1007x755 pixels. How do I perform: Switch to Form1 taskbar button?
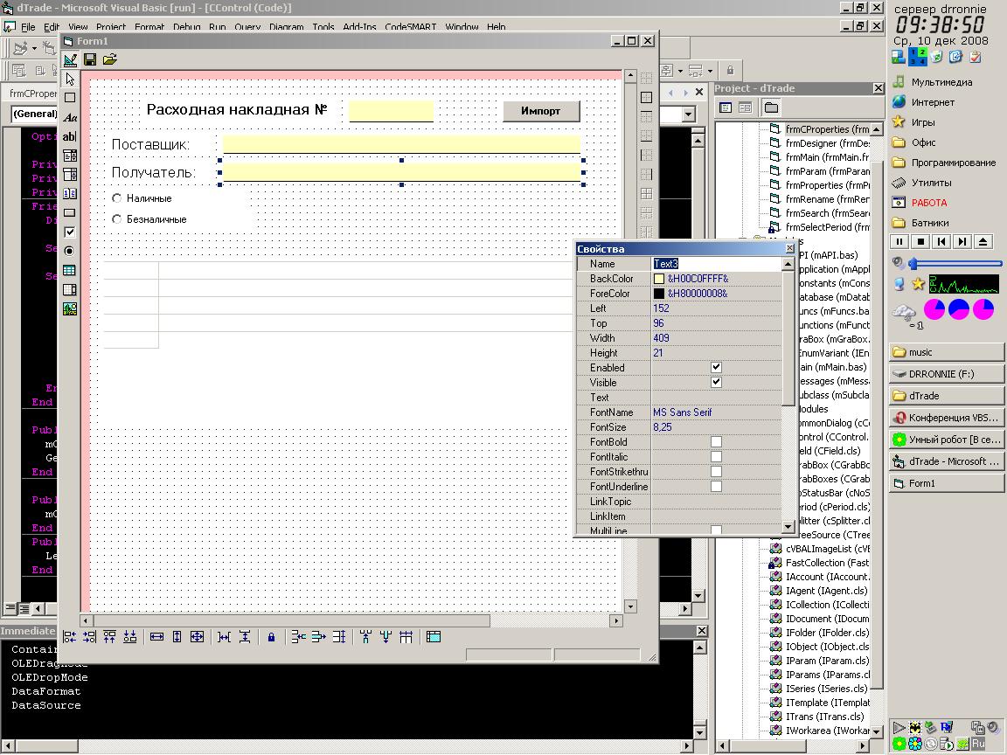point(947,483)
